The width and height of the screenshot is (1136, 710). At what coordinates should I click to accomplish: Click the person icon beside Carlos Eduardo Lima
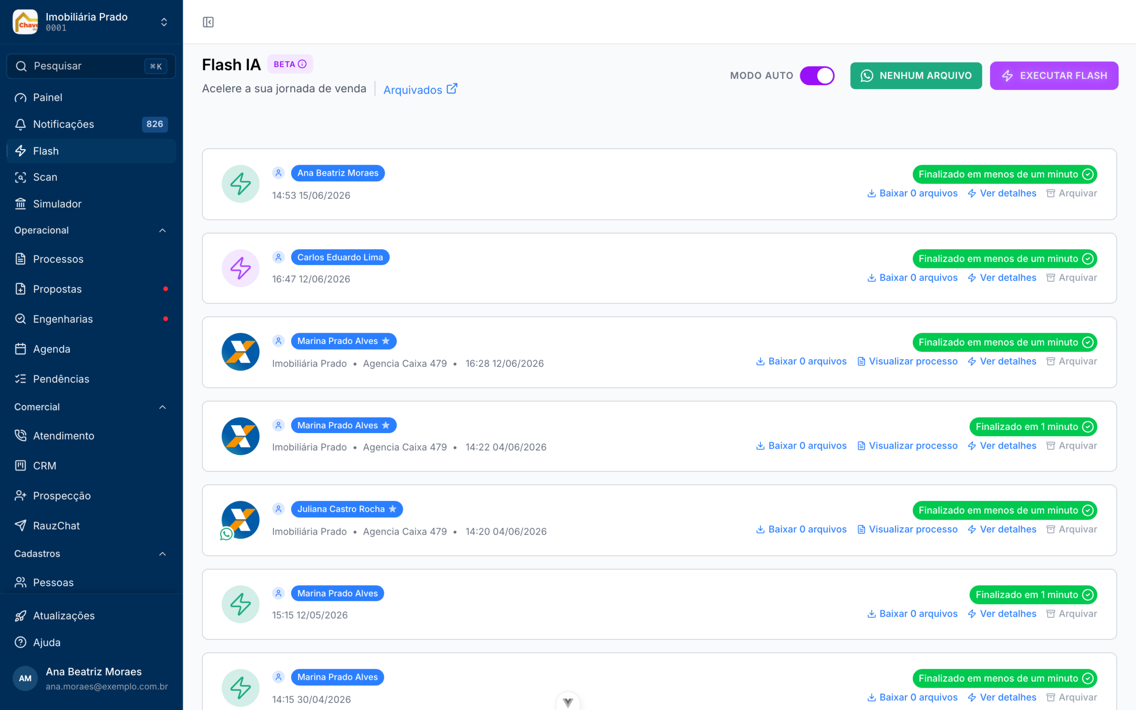coord(278,257)
